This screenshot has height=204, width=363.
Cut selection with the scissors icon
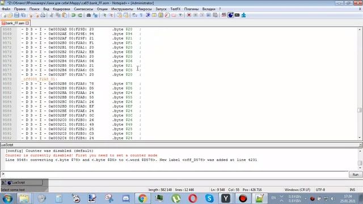[x=52, y=15]
